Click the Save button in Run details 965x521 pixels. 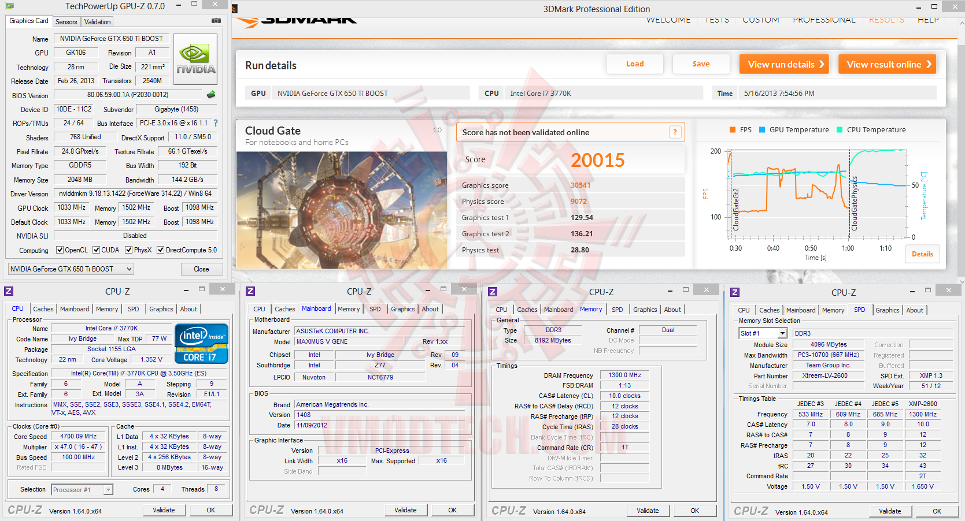click(701, 64)
